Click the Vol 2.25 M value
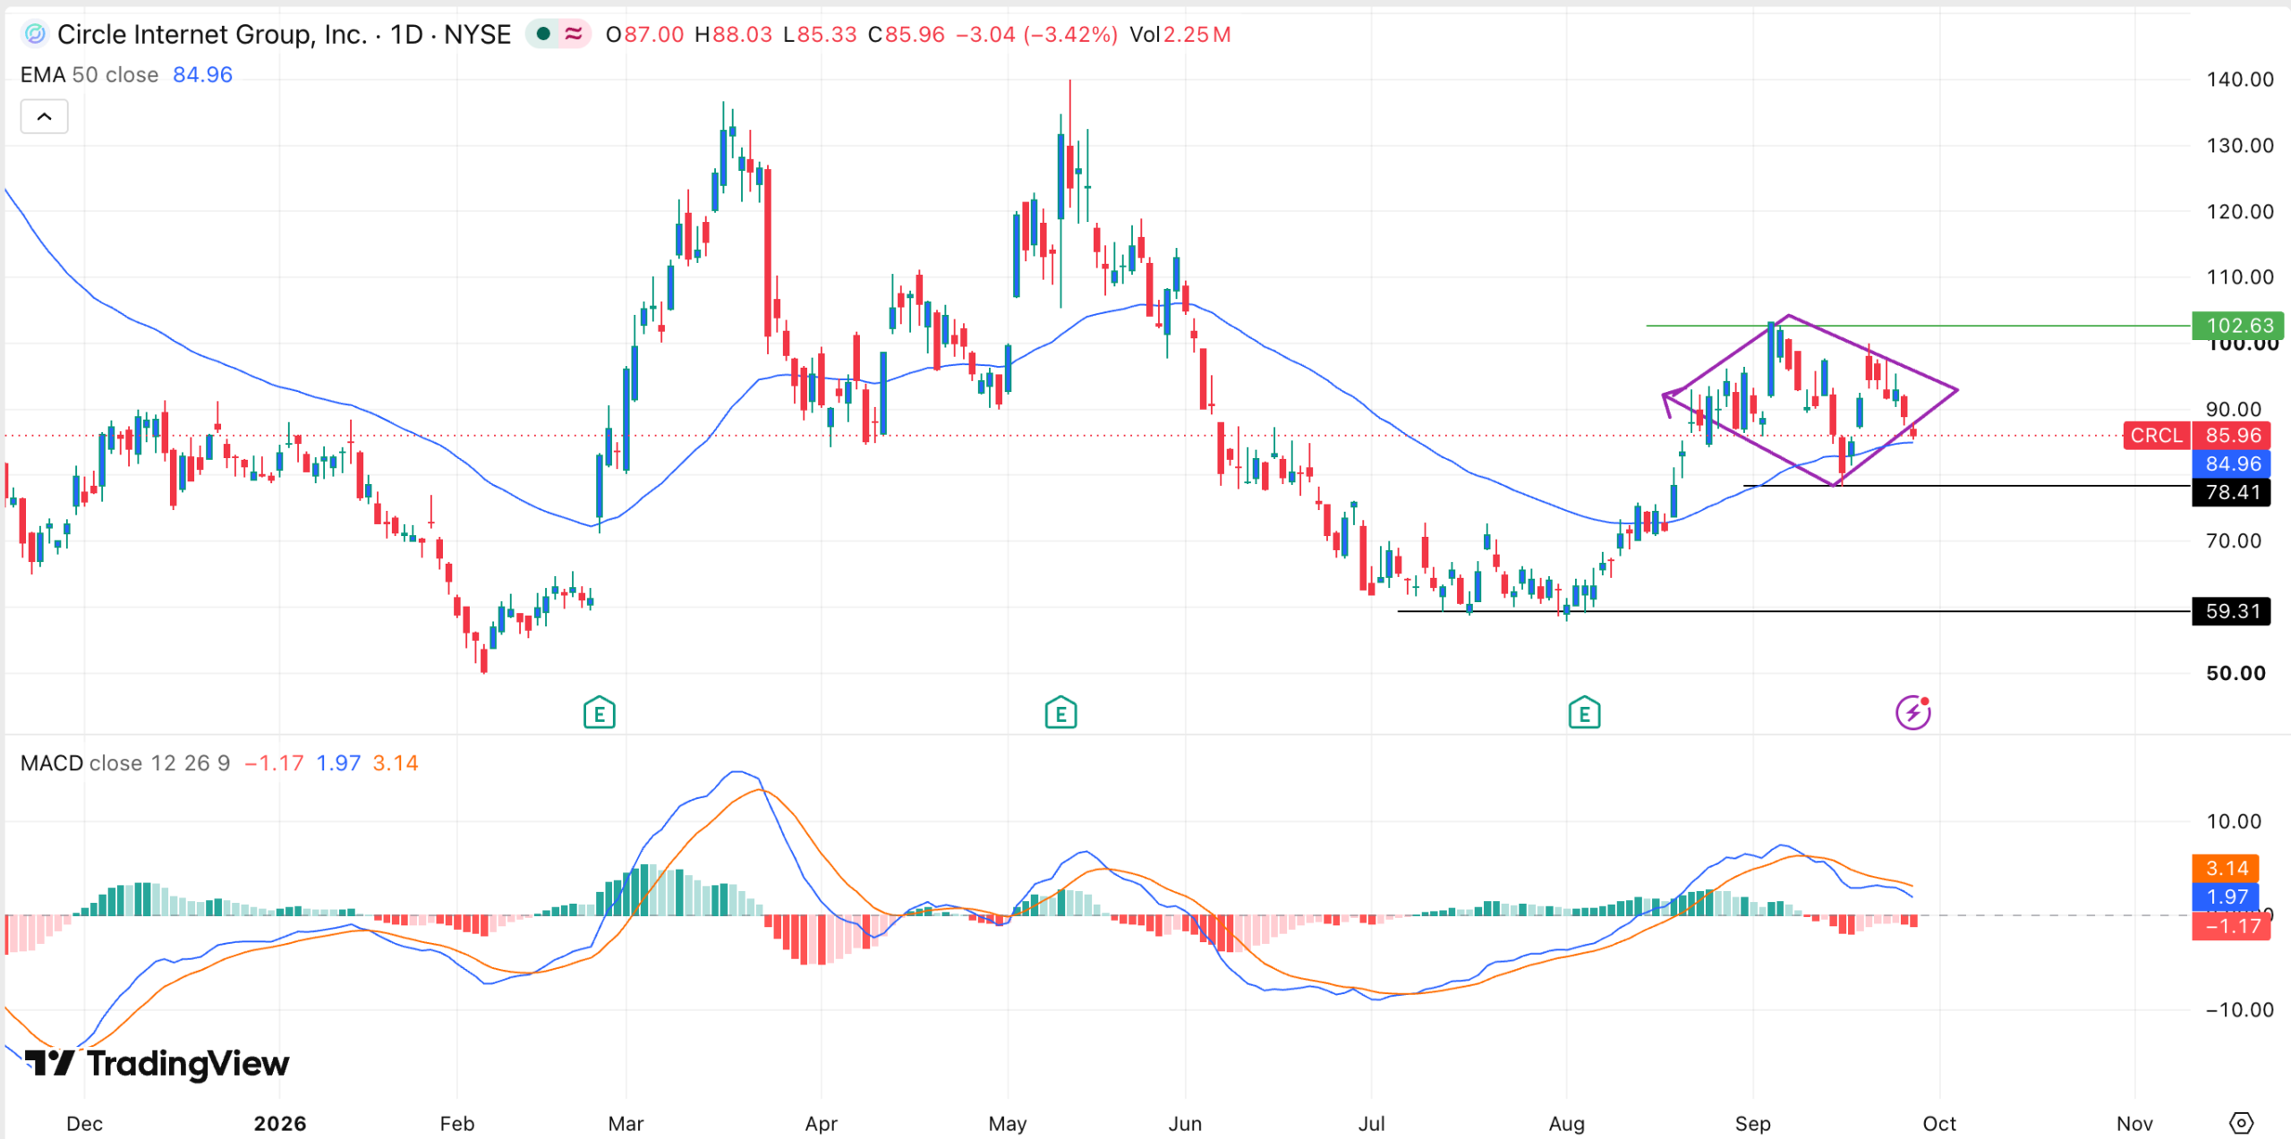This screenshot has height=1139, width=2291. click(1180, 34)
